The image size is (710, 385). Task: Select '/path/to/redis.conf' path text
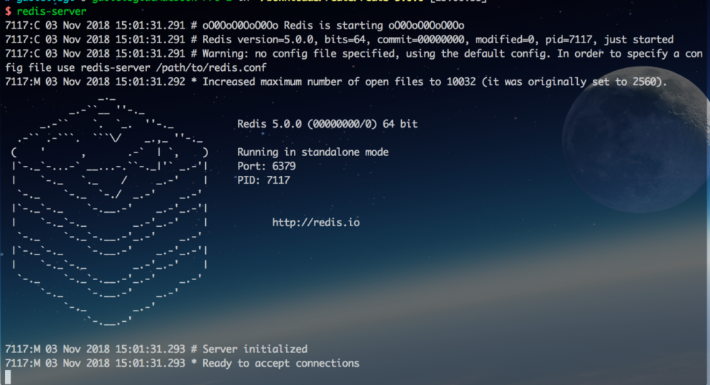click(x=211, y=68)
